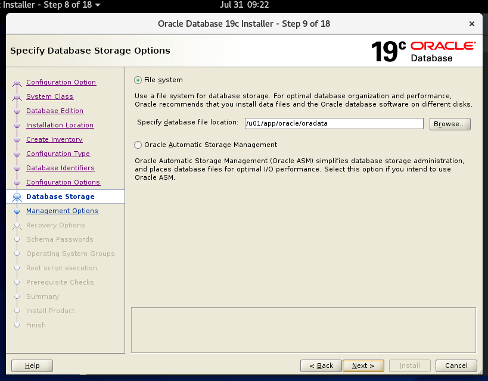Jump to the Configuration Type step
The image size is (488, 381).
tap(58, 154)
